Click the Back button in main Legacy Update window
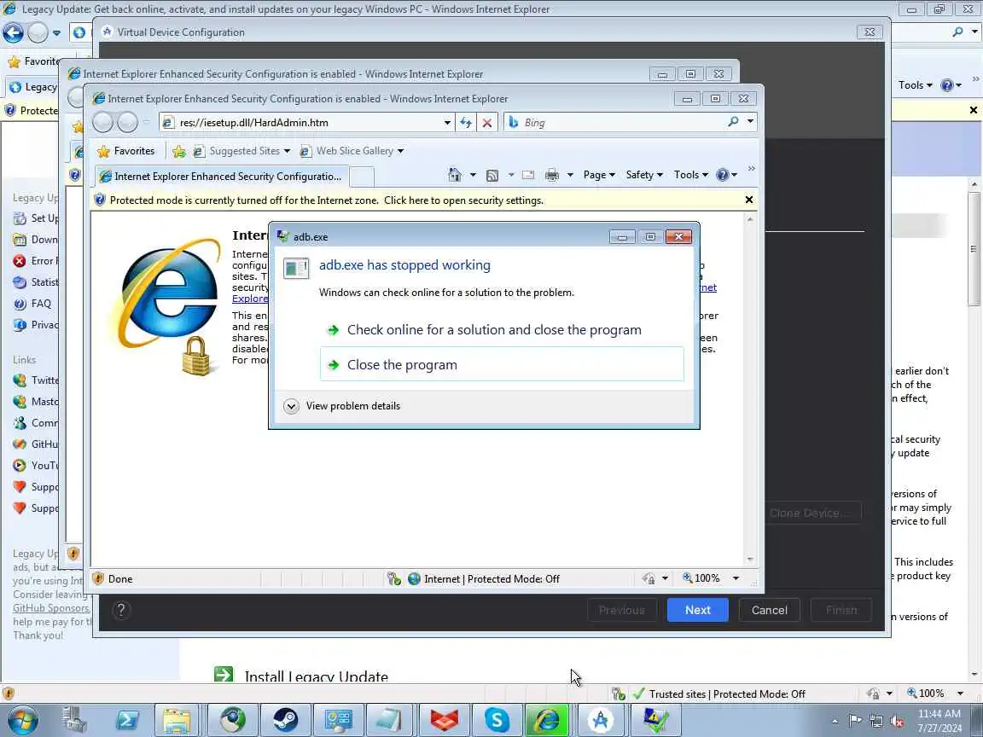The width and height of the screenshot is (983, 737). (x=13, y=32)
